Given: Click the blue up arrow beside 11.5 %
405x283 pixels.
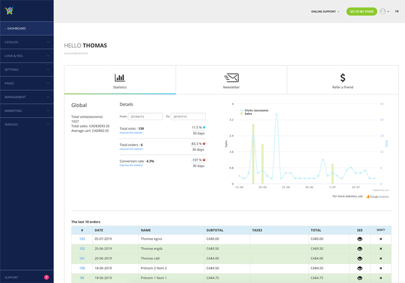Looking at the screenshot, I should point(204,128).
